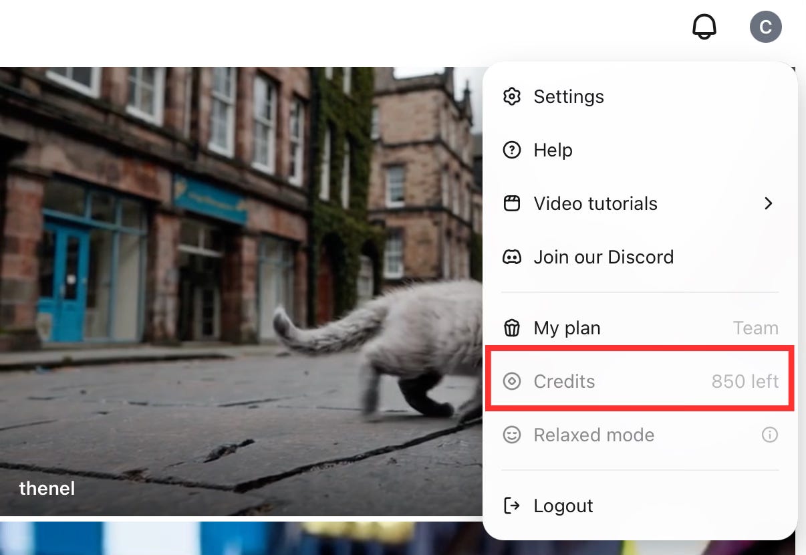Click the Discord logo icon
Viewport: 806px width, 555px height.
512,257
